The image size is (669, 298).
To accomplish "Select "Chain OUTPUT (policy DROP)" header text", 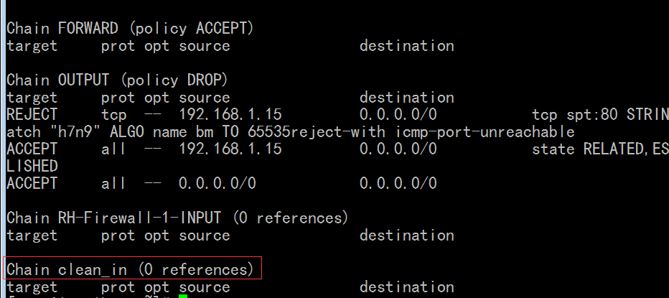I will [x=117, y=80].
